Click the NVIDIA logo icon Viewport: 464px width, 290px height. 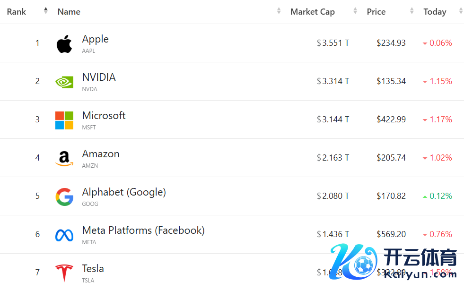(64, 82)
